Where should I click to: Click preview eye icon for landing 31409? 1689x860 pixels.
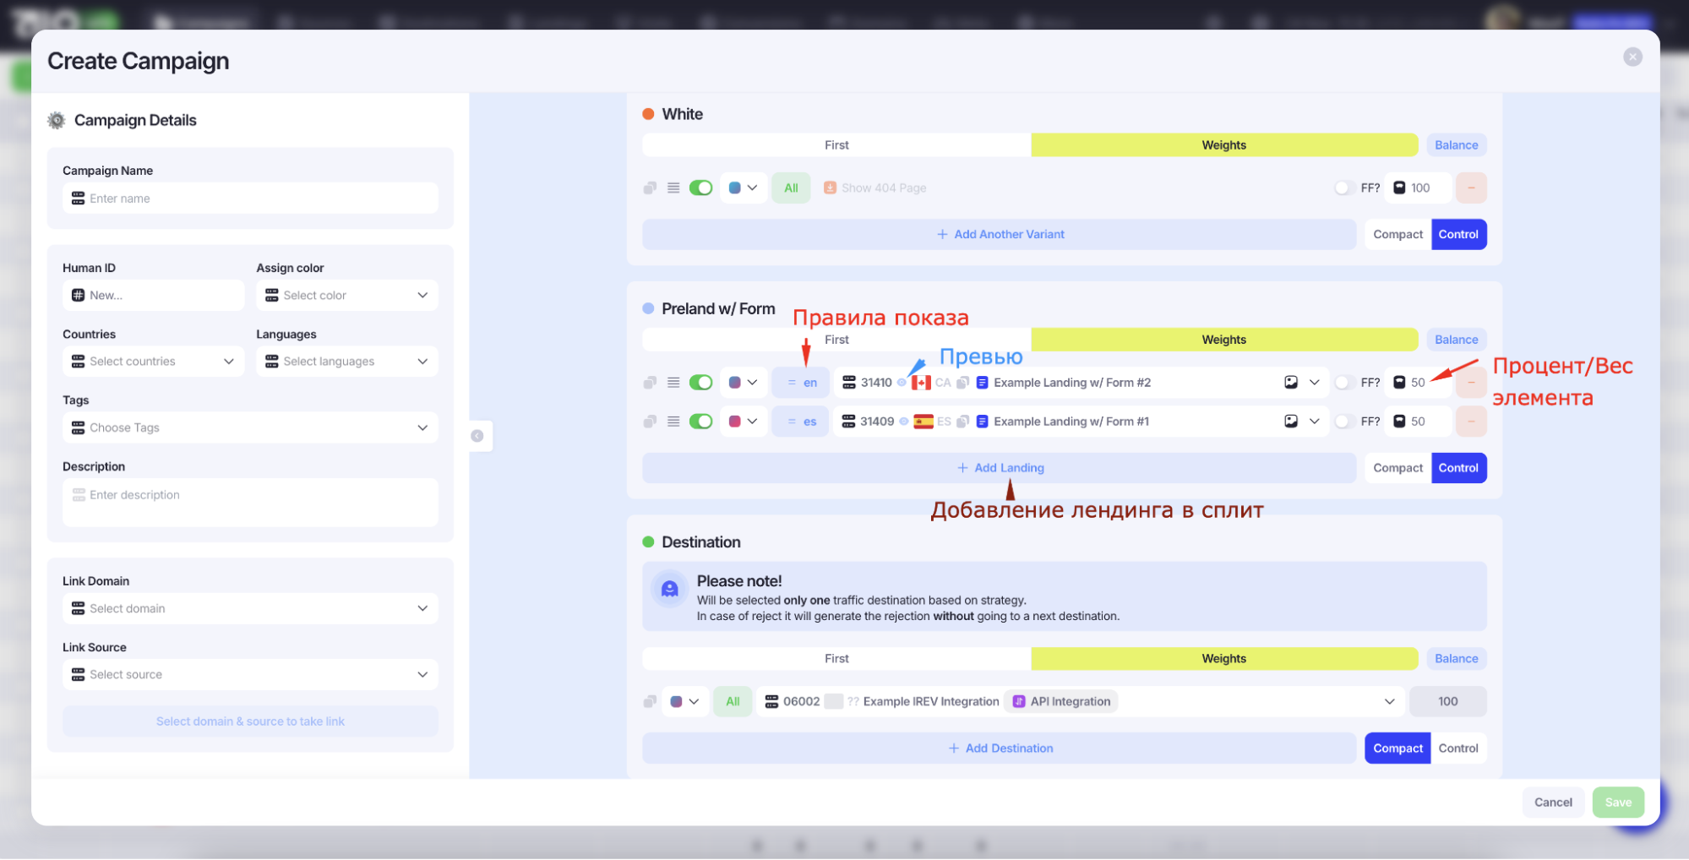point(904,422)
